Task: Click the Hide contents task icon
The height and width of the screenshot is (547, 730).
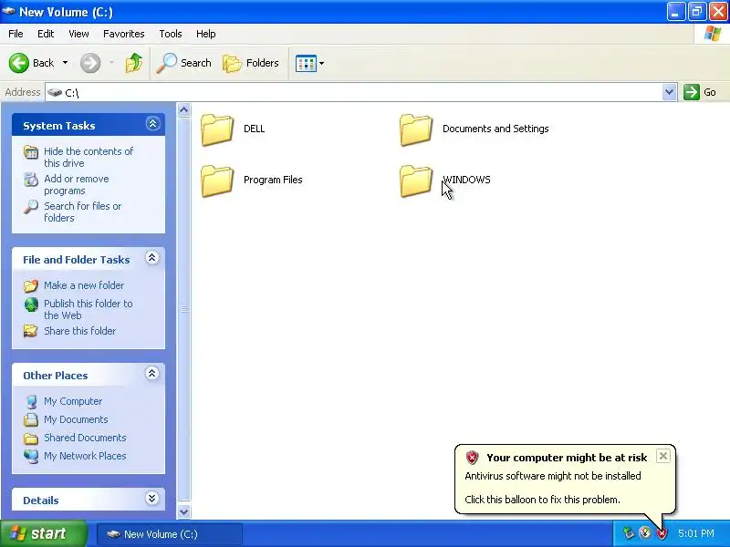Action: tap(31, 152)
